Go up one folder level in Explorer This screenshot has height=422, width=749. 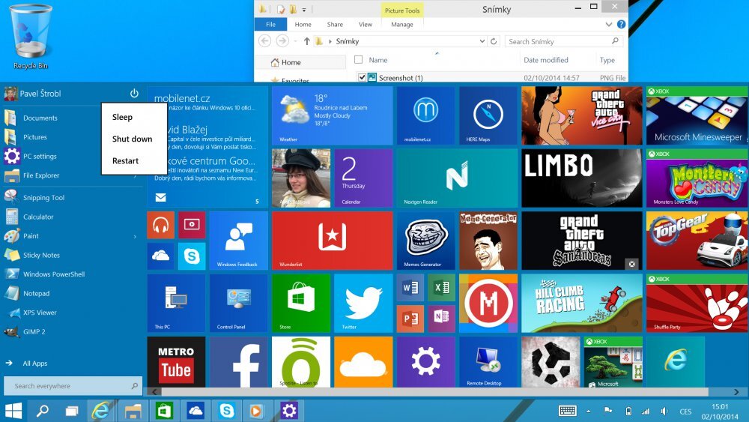coord(306,41)
